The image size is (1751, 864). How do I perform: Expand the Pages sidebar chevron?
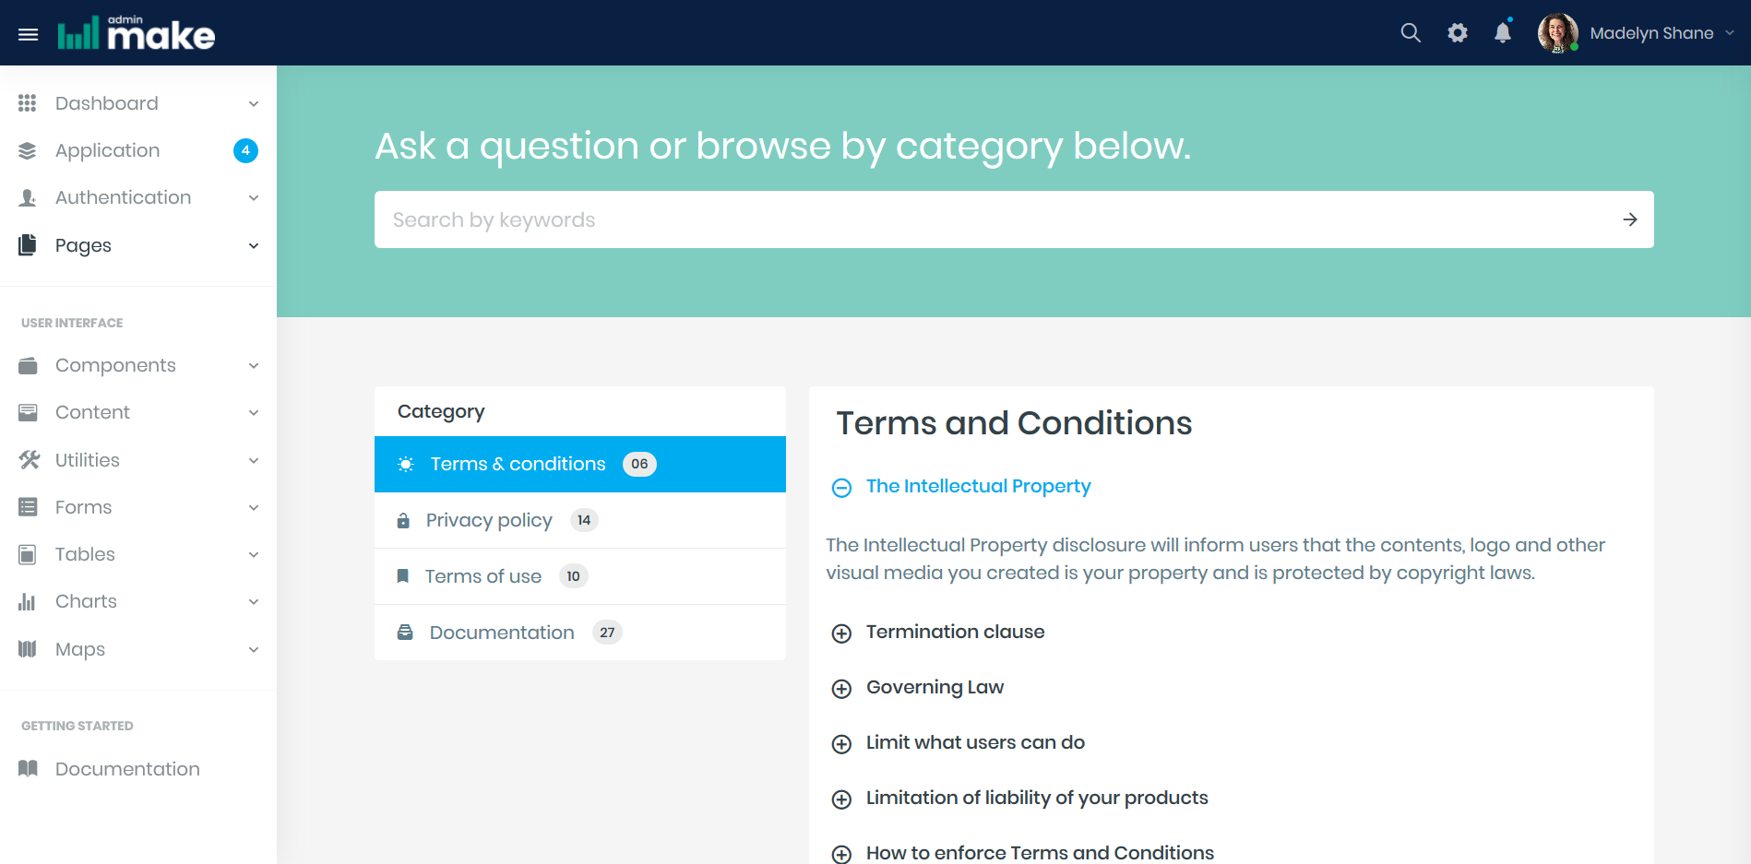254,245
